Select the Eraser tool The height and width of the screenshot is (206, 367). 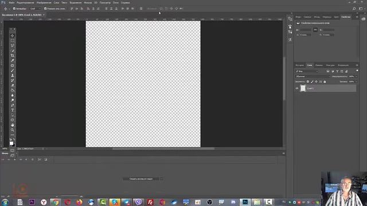[x=13, y=85]
